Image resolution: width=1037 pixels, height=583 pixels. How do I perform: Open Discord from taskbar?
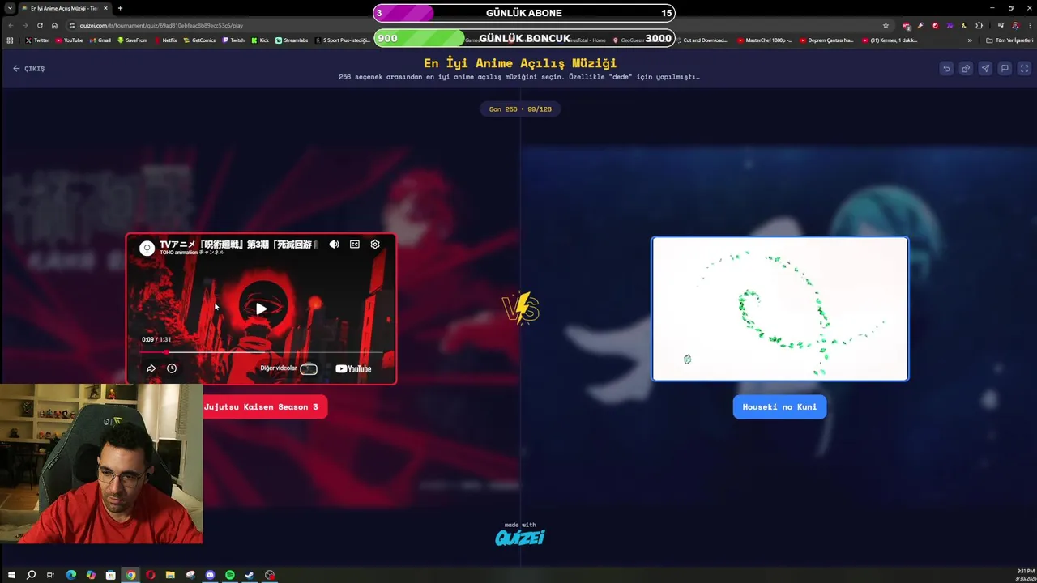pos(210,575)
